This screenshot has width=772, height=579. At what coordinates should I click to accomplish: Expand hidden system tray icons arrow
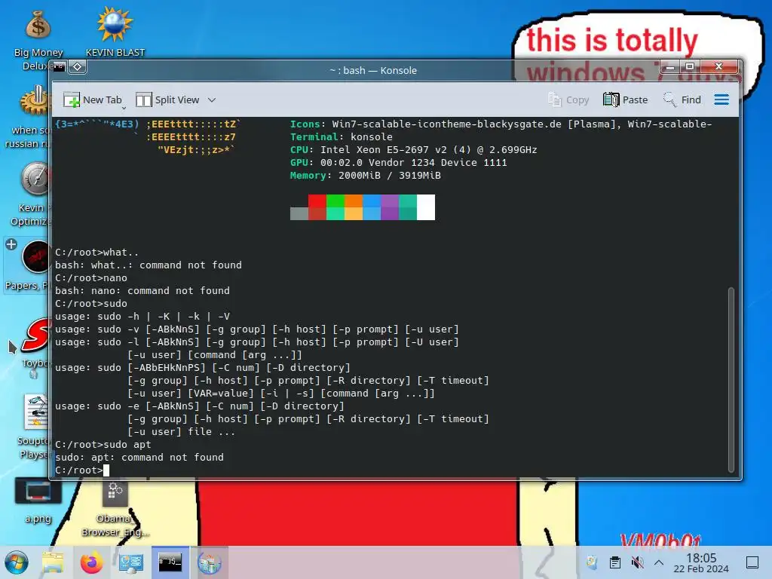659,562
